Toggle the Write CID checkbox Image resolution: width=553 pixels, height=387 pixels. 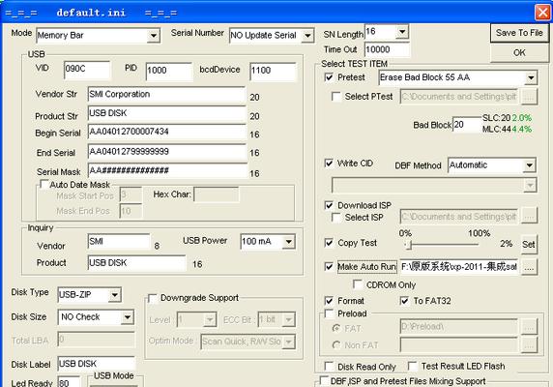click(329, 163)
